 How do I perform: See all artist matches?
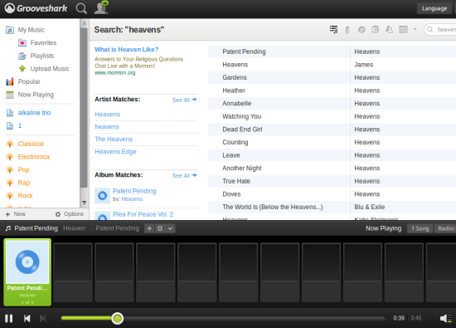[x=184, y=100]
